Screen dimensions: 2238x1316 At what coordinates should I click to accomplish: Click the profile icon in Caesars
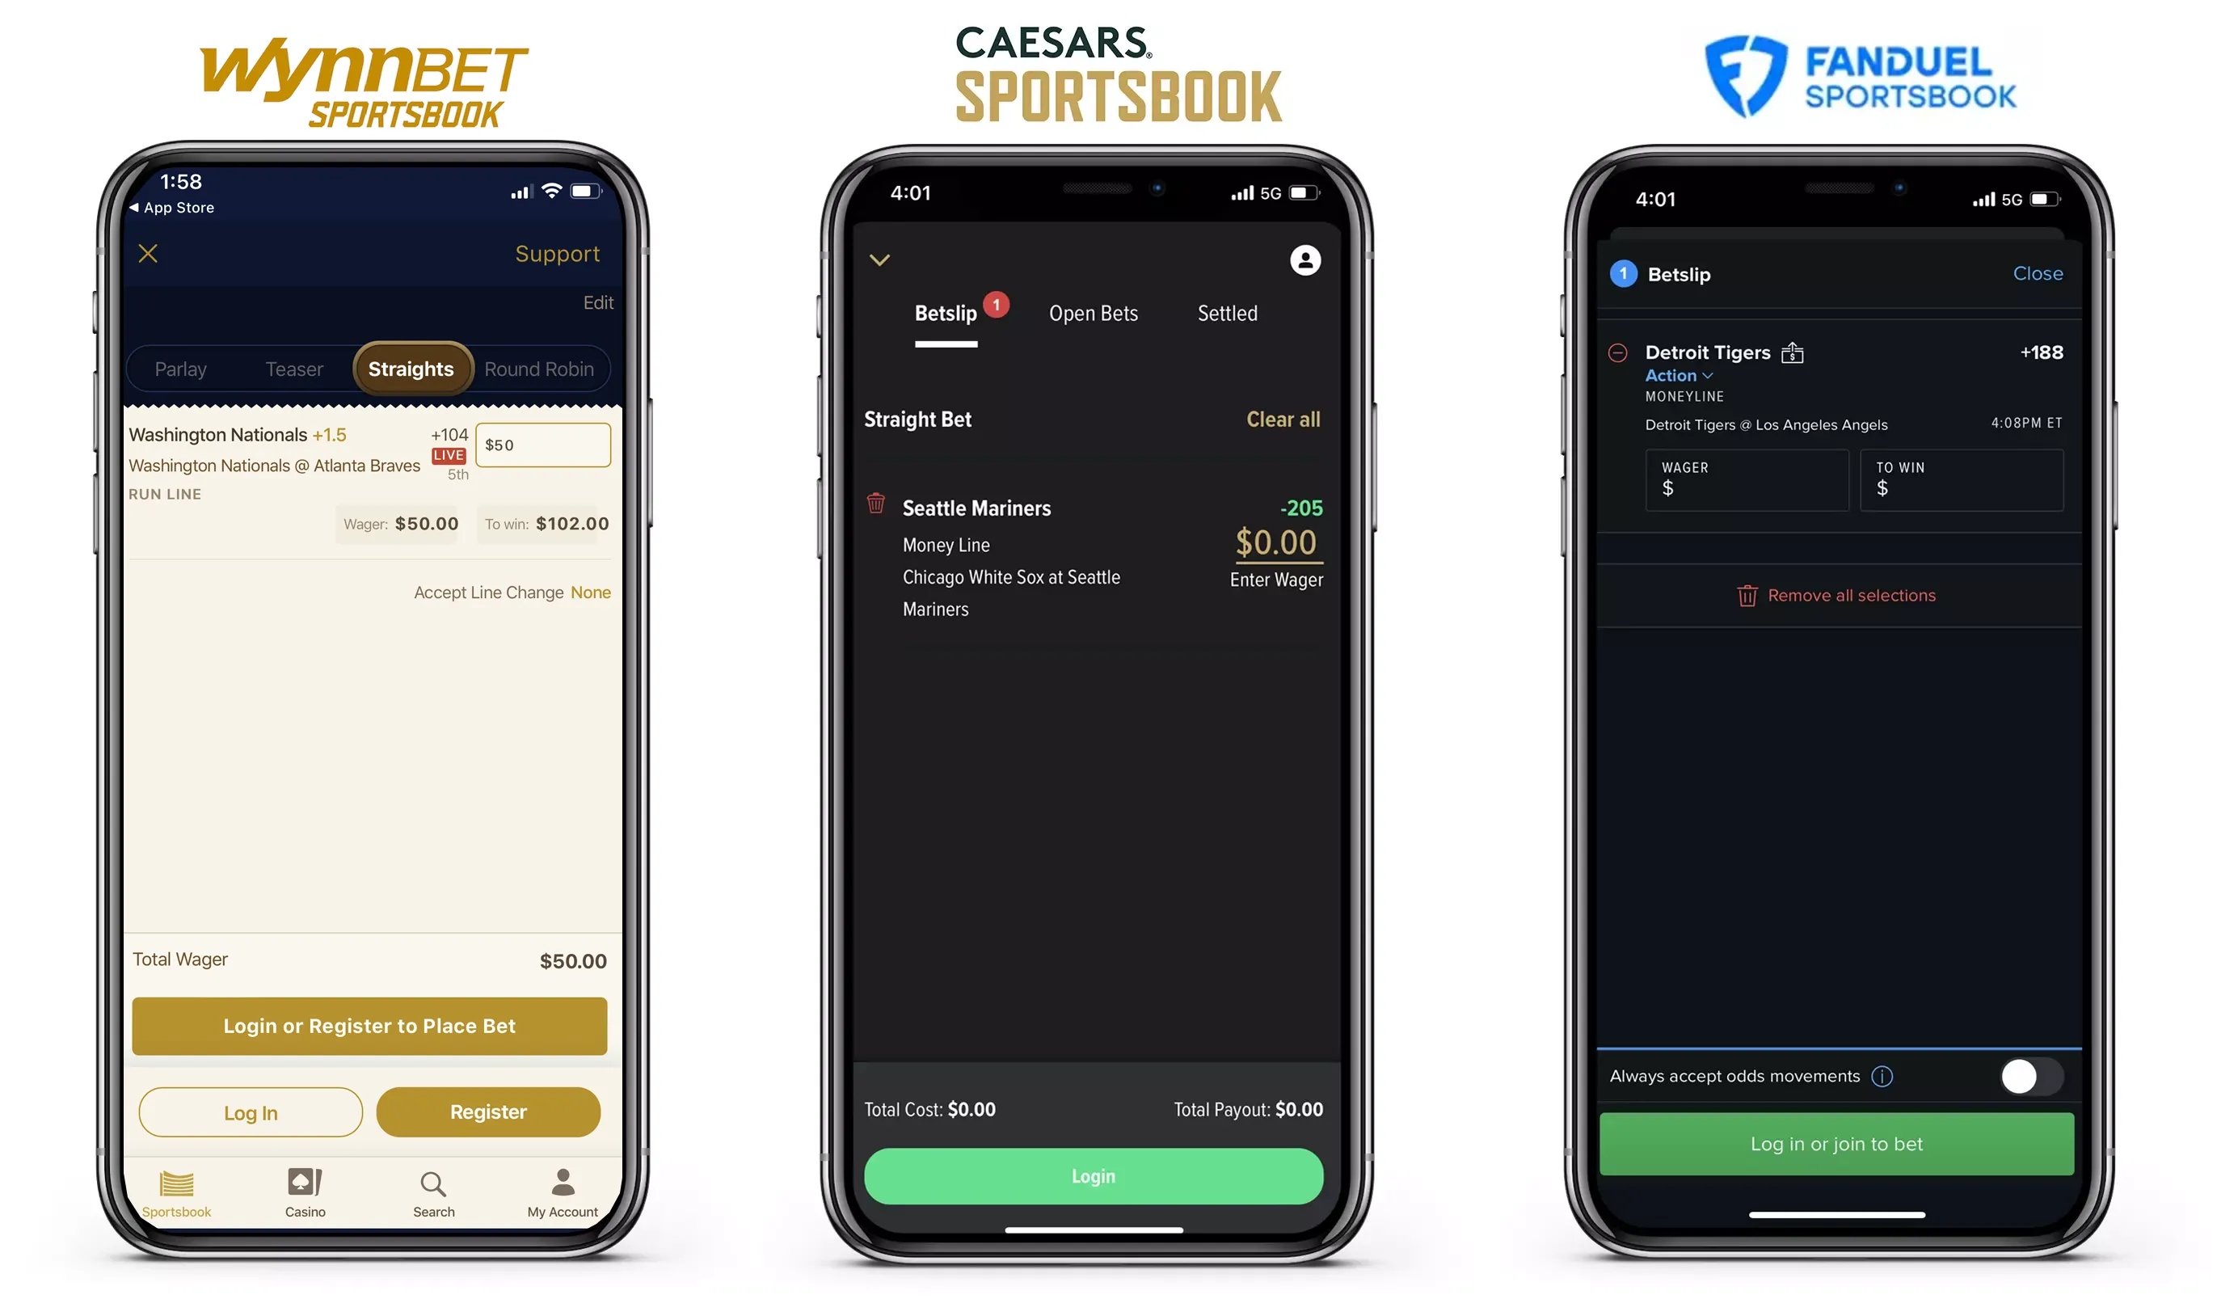click(1301, 260)
